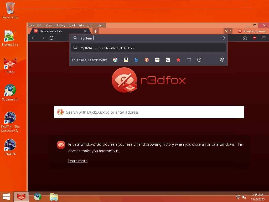
Task: Open search settings gear in dropdown
Action: coord(222,60)
